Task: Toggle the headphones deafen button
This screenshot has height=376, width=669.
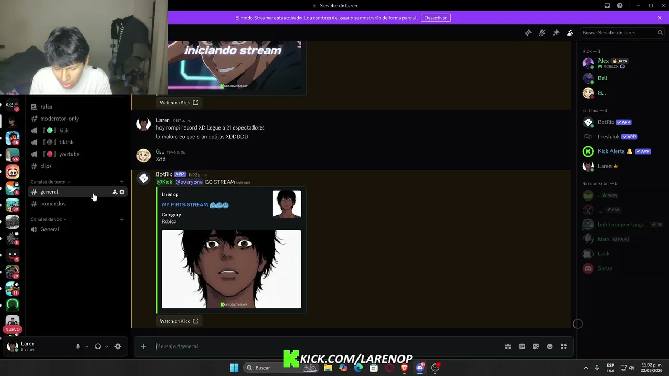Action: [98, 346]
